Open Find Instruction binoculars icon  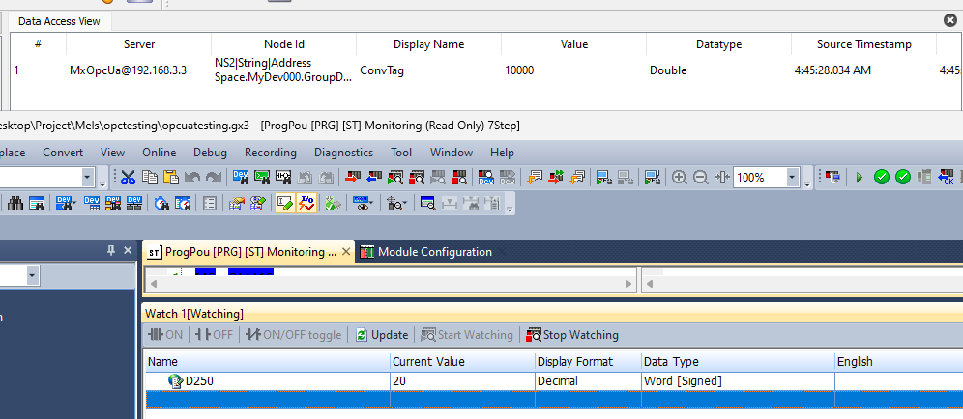(x=262, y=178)
